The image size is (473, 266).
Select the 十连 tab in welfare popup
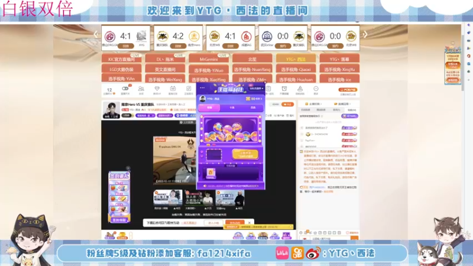click(232, 108)
